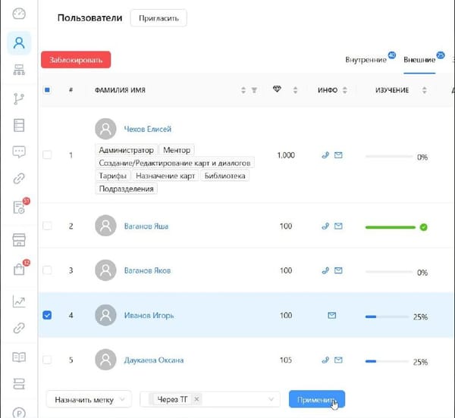Viewport: 455px width, 418px height.
Task: Click the lower link chain icon in sidebar
Action: click(x=19, y=328)
